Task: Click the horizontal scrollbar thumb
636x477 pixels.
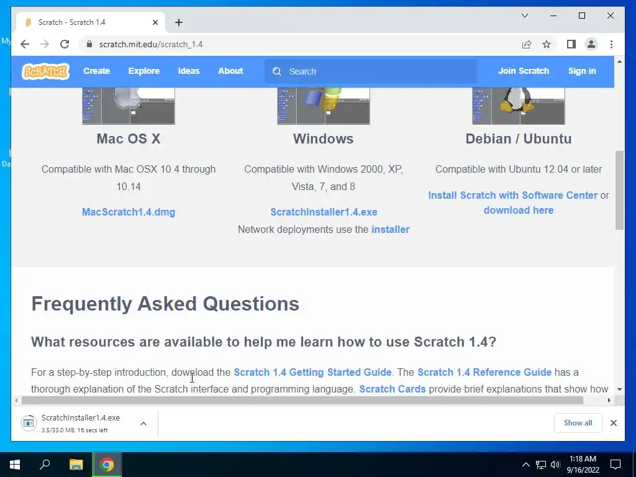Action: 302,401
